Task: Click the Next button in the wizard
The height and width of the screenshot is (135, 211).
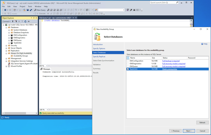Action: tap(189, 131)
